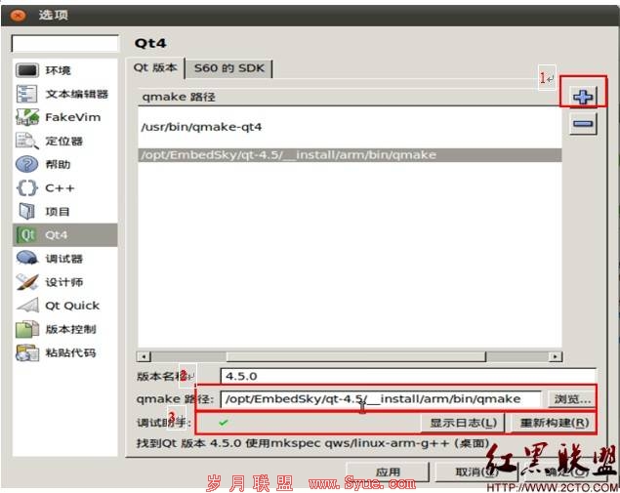
Task: Select the /opt/EmbedSky qmake entry in list
Action: point(350,155)
